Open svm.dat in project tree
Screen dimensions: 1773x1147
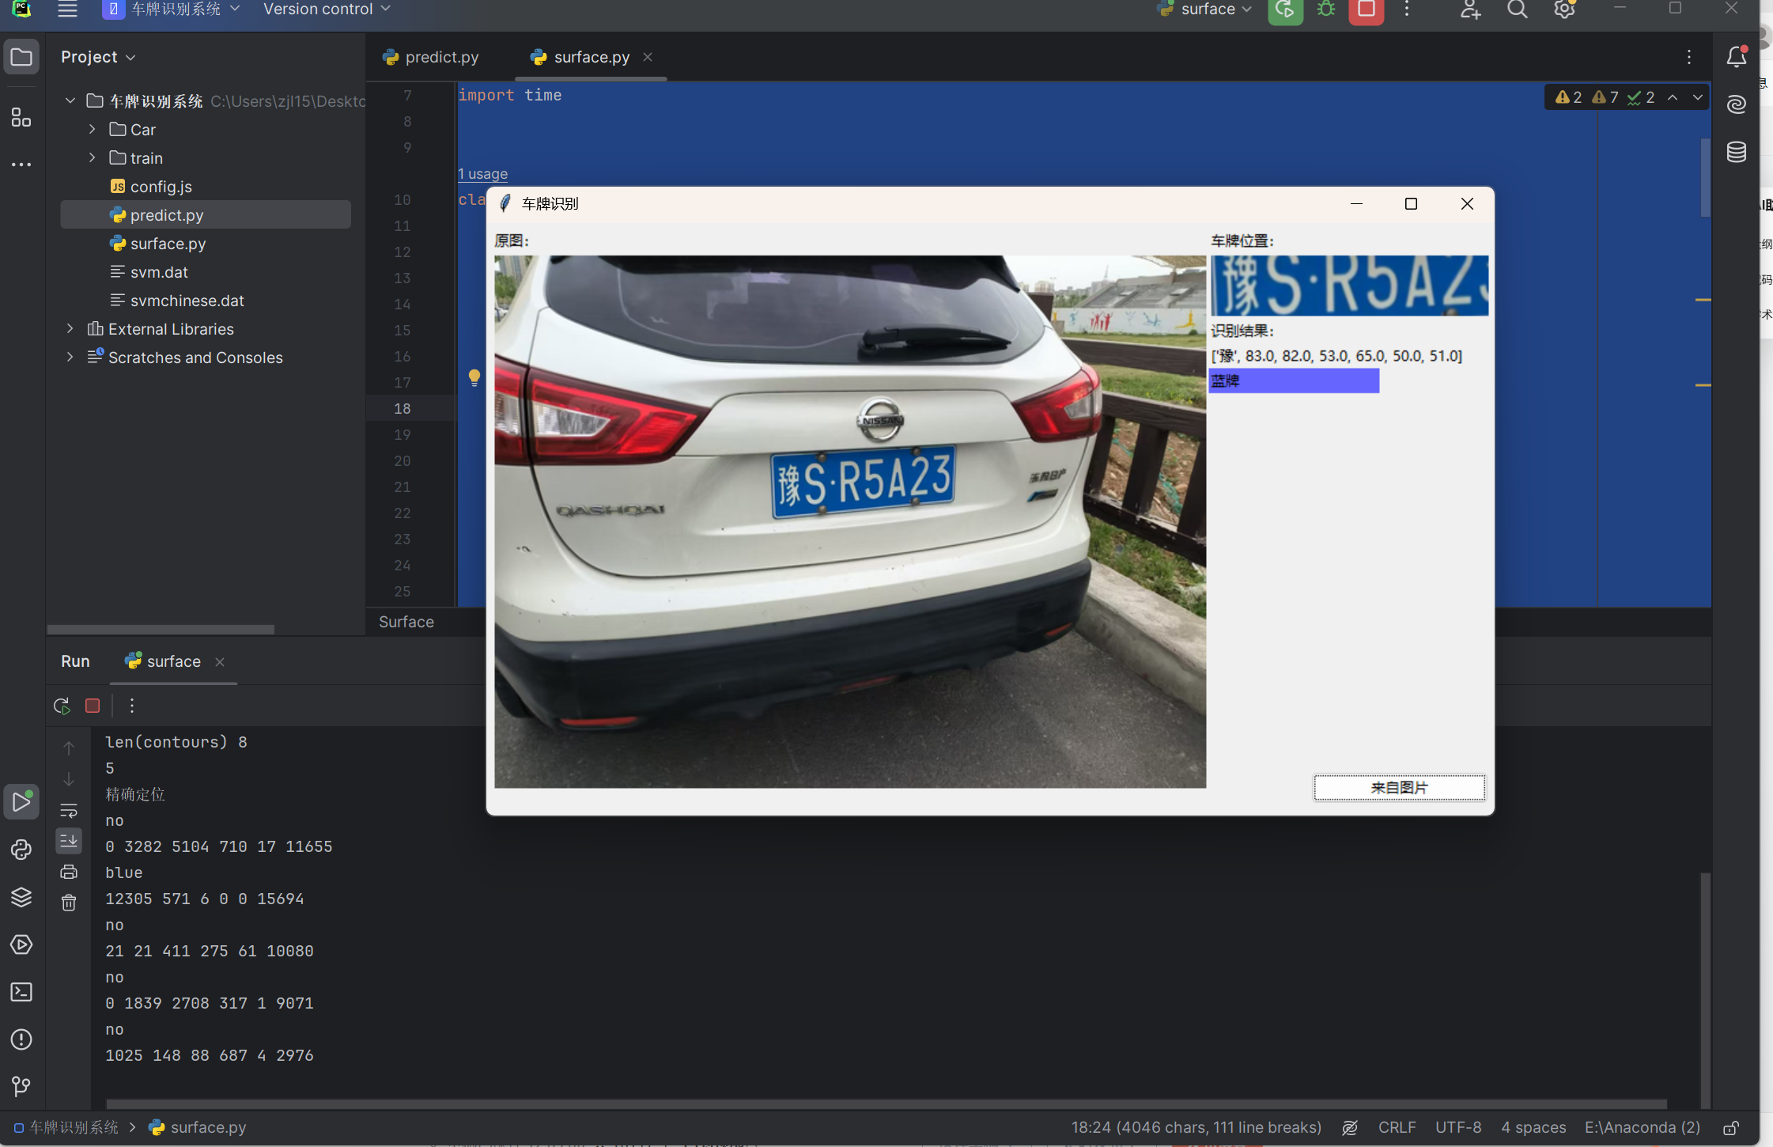(x=159, y=272)
